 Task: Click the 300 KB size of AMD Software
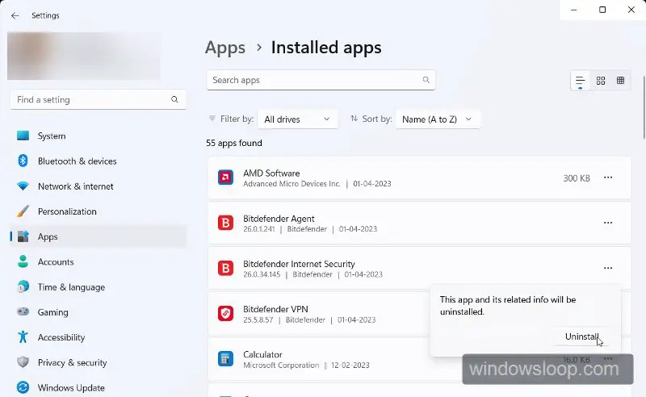coord(577,178)
